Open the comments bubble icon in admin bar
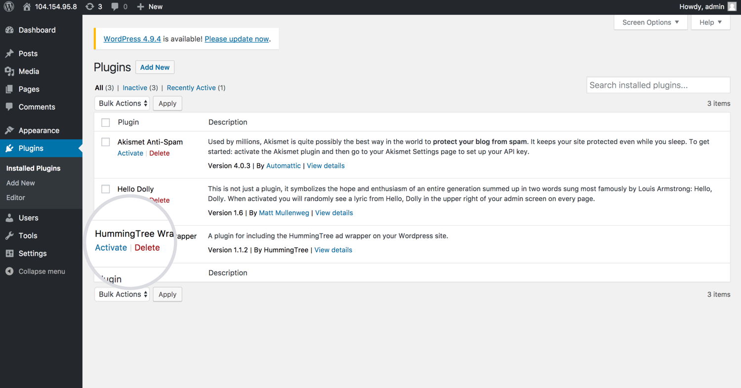741x388 pixels. tap(115, 7)
